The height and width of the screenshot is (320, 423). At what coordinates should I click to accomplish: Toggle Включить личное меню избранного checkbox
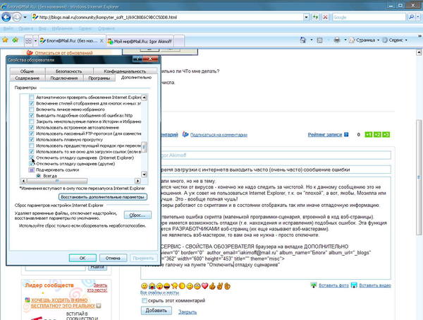[x=32, y=109]
